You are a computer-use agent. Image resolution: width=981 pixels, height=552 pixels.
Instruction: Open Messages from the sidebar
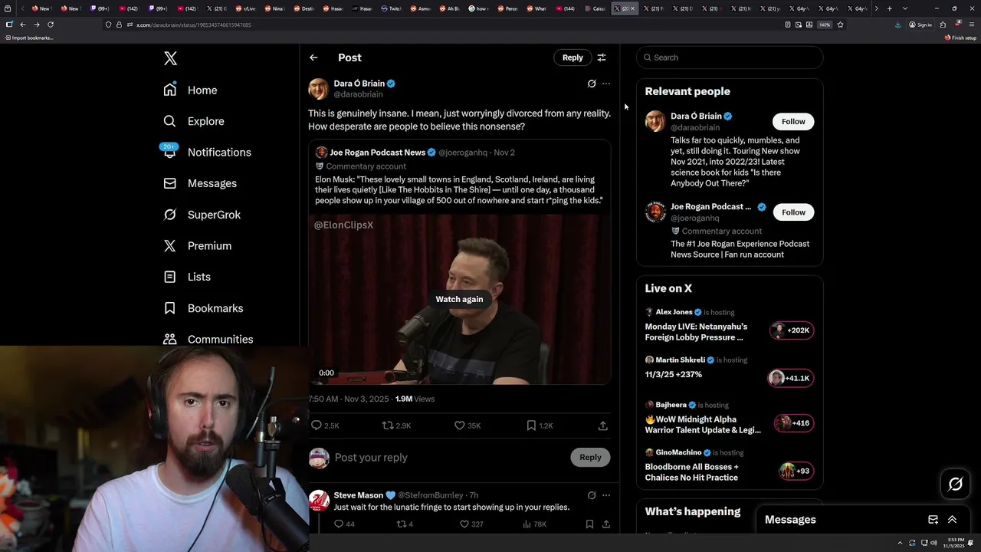tap(199, 183)
